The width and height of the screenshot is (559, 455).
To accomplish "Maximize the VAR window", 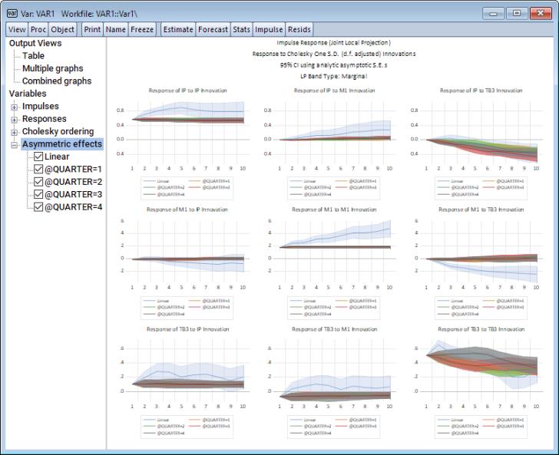I will (516, 12).
